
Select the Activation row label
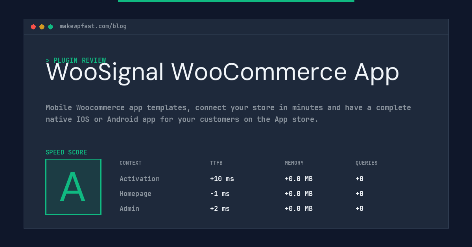140,179
